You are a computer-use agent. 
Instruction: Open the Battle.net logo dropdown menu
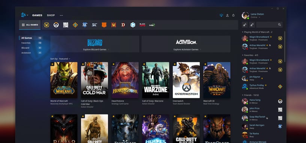25,15
